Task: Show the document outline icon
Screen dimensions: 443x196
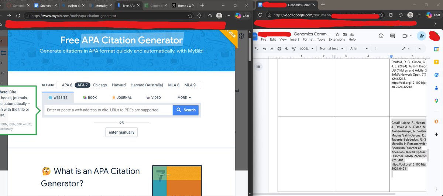Action: tap(258, 66)
